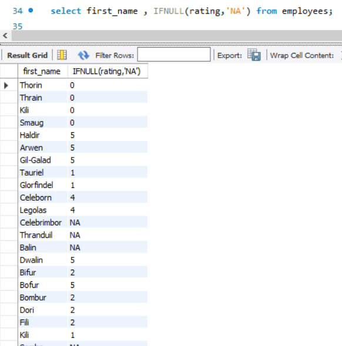Click the NA rating cell for Celebrimbor
342x346 pixels.
click(108, 223)
